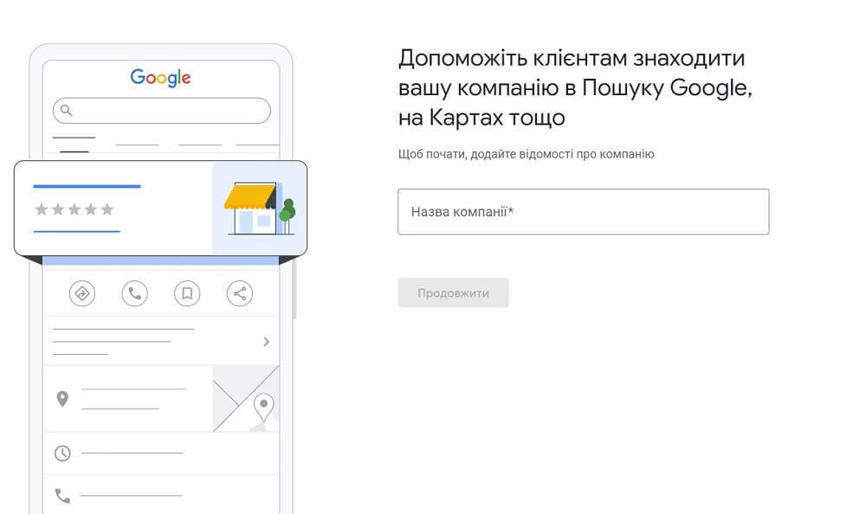
Task: Click the search bar in the phone preview
Action: coord(160,111)
